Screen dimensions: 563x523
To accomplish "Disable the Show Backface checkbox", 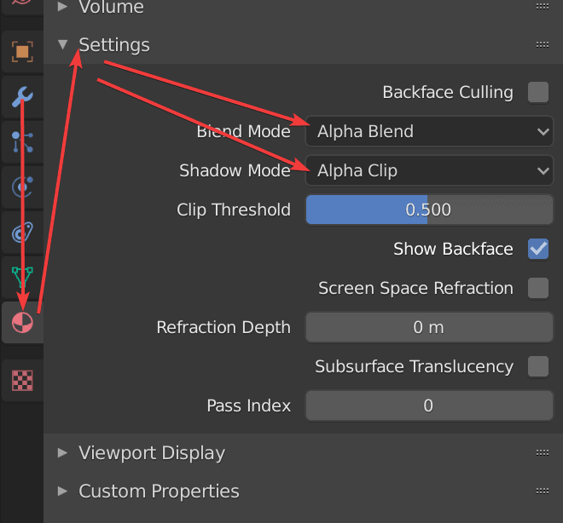I will [538, 249].
